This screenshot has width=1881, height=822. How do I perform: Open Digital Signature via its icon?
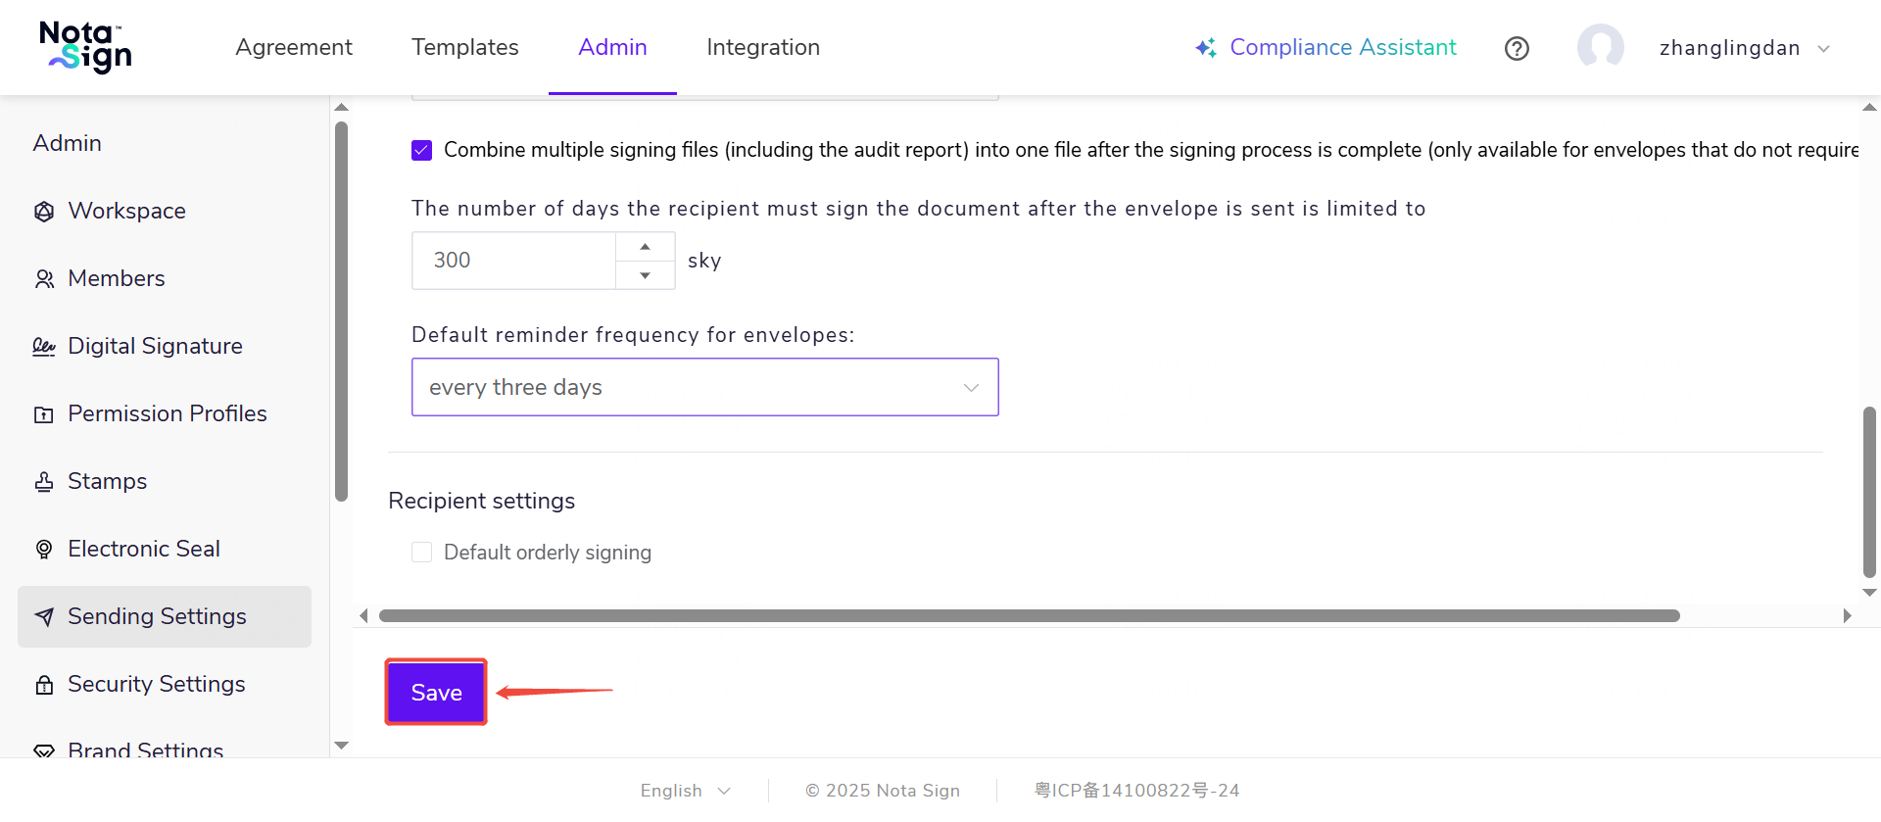click(x=44, y=347)
